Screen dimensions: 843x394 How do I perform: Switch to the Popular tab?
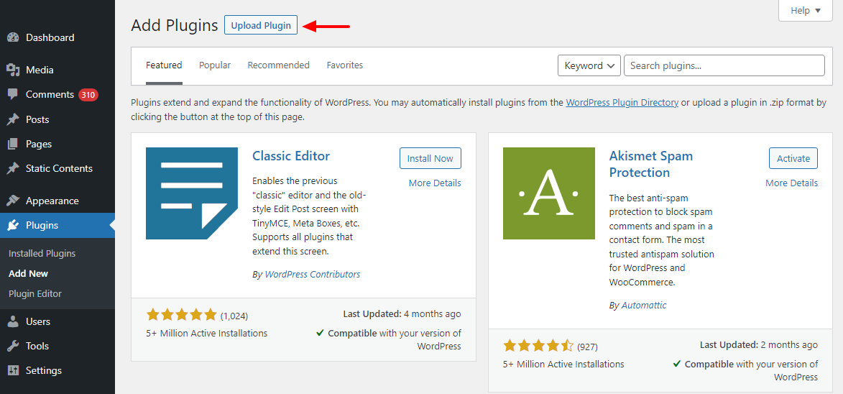(x=215, y=65)
